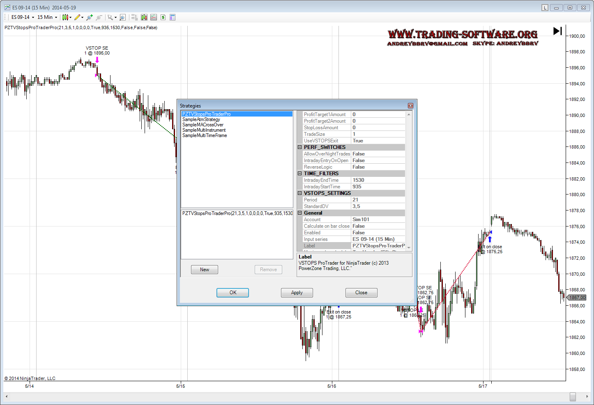Click the Enabled property value field
The height and width of the screenshot is (405, 594).
click(378, 233)
